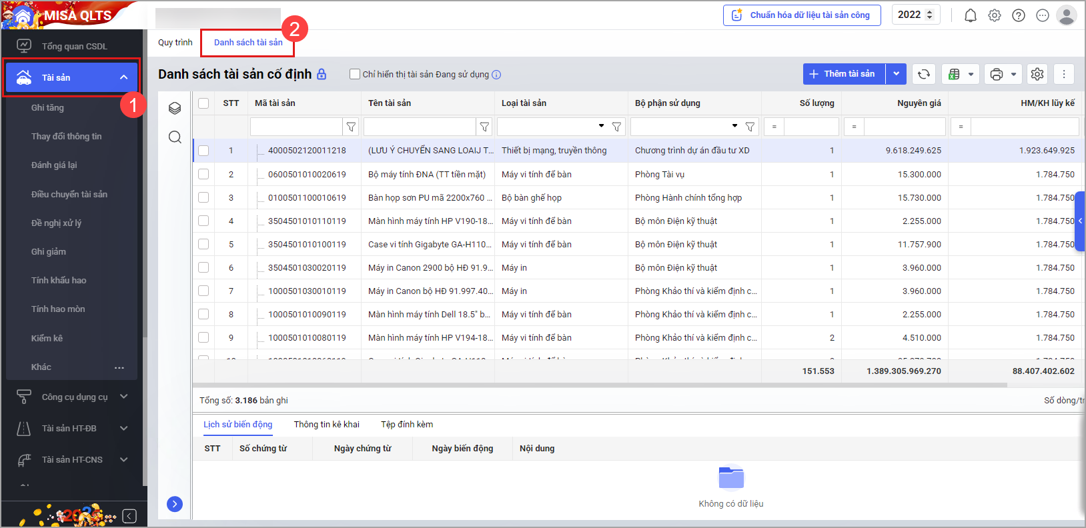Open the help question mark icon
This screenshot has width=1086, height=528.
(1019, 15)
